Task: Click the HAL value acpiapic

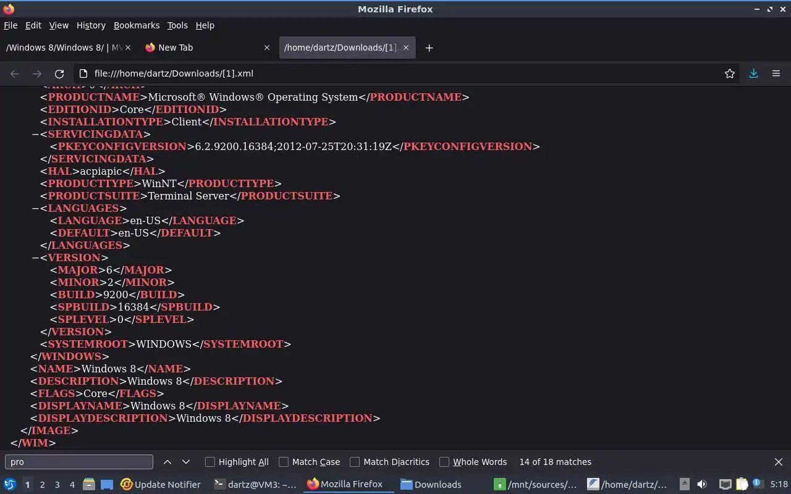Action: (101, 171)
